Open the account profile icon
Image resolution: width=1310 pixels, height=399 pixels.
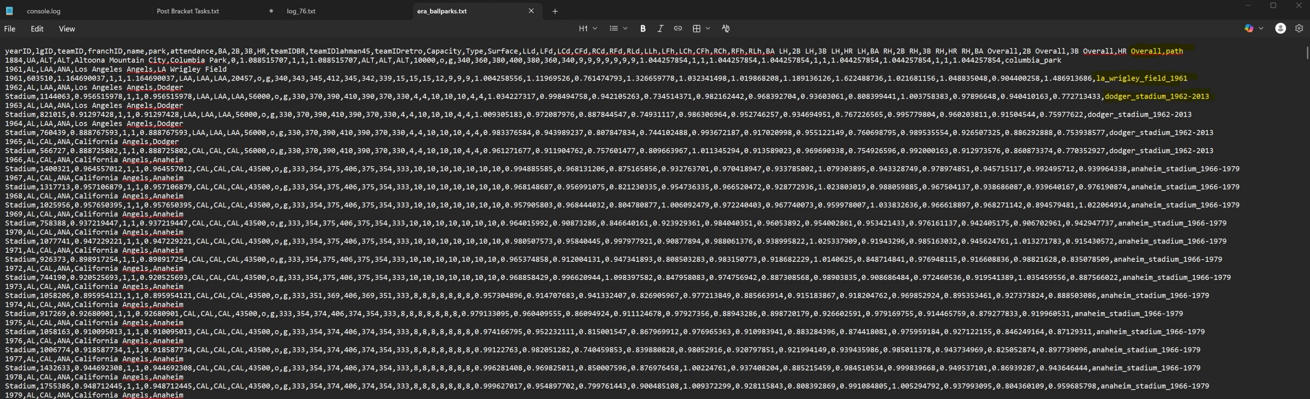1280,29
